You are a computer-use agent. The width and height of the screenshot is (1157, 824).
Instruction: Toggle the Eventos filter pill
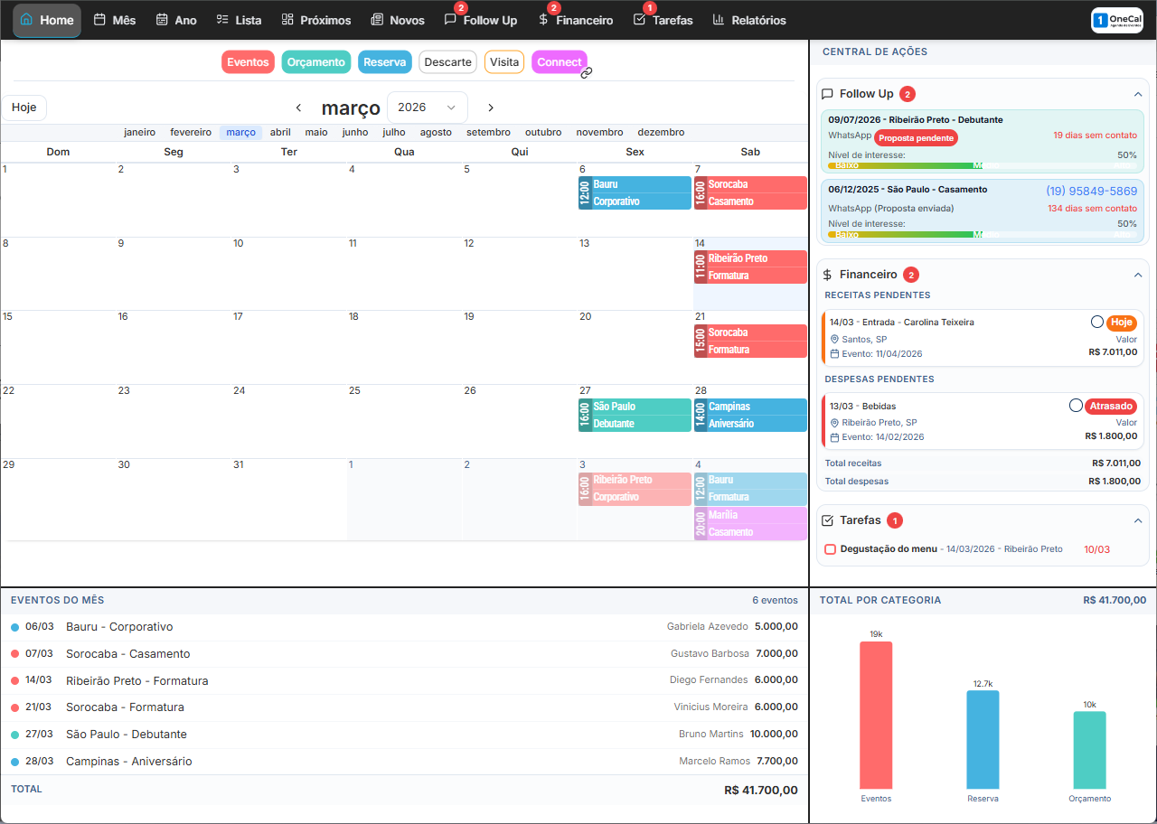click(248, 62)
